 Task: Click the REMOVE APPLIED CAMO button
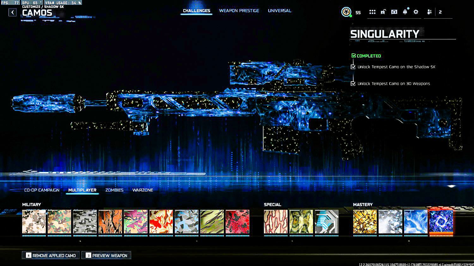click(51, 255)
